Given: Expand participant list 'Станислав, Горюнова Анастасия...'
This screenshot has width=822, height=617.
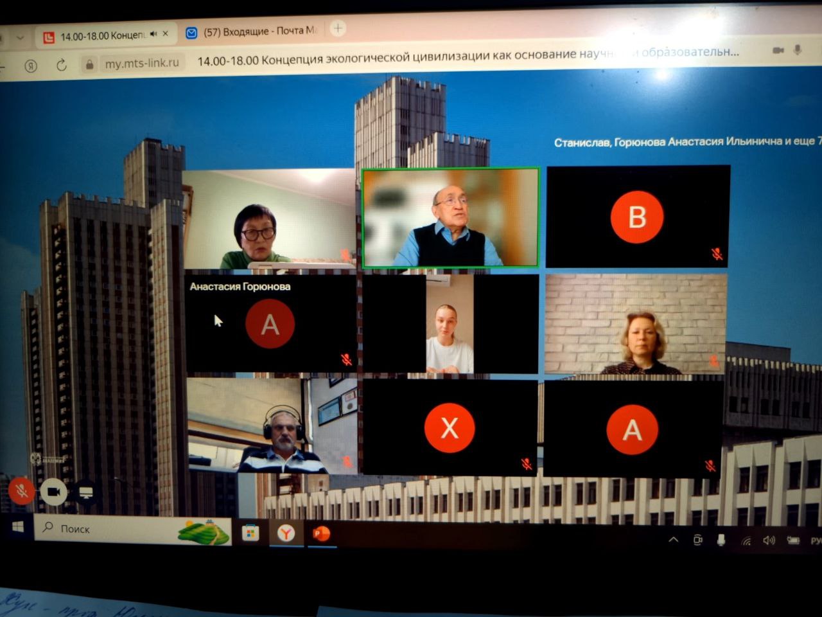Looking at the screenshot, I should tap(684, 141).
